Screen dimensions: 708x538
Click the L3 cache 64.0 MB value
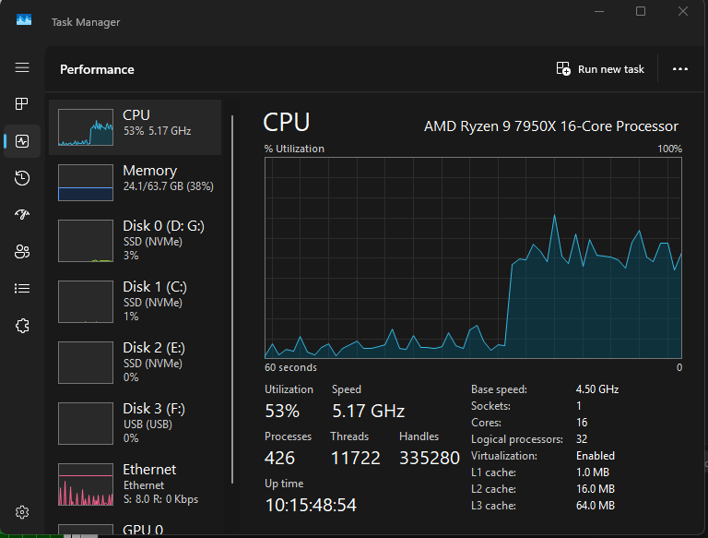[596, 506]
